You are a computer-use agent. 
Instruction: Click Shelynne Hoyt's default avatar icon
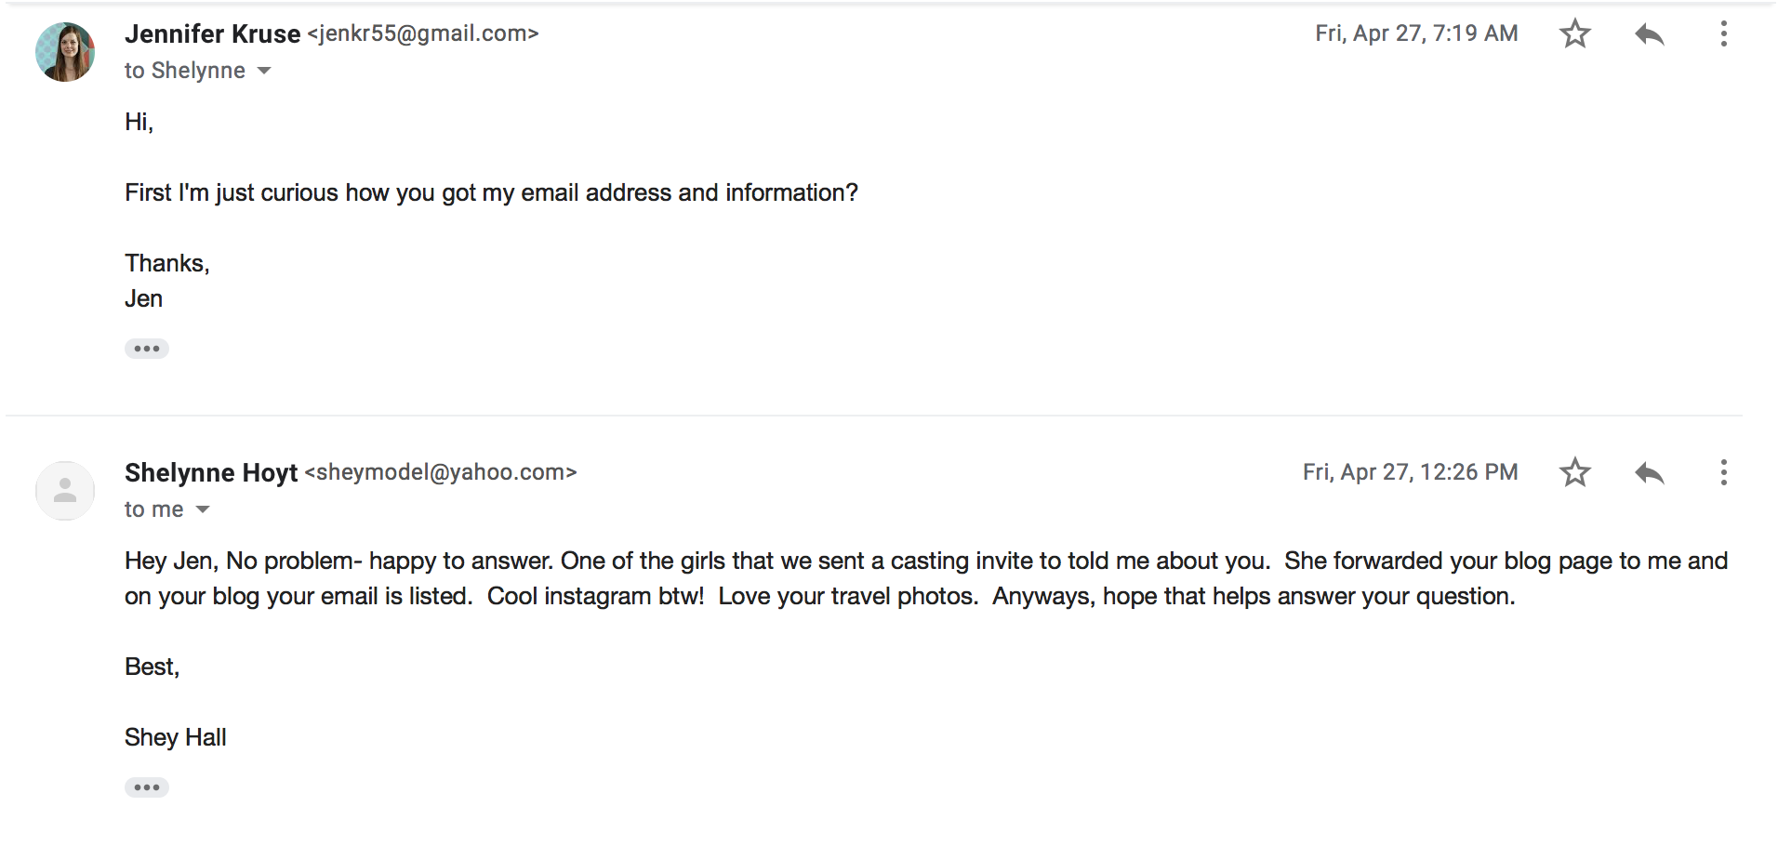tap(65, 491)
